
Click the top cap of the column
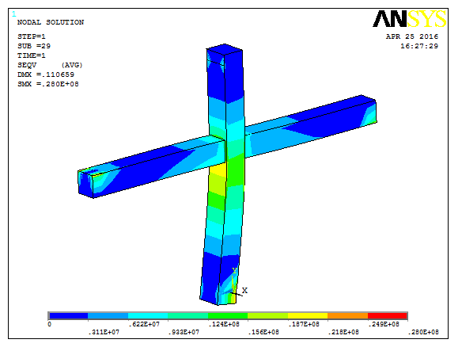(x=225, y=49)
